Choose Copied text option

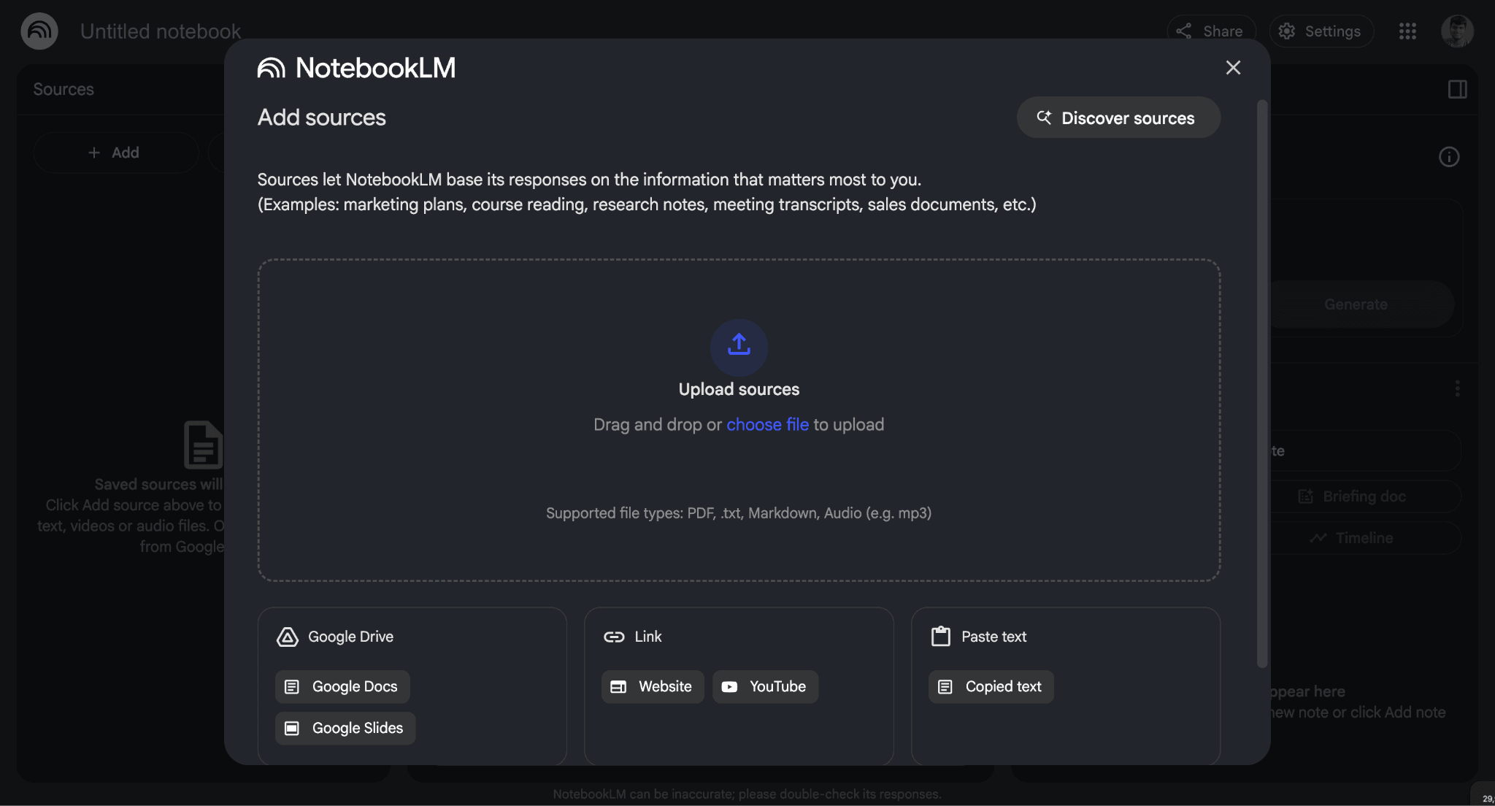point(991,687)
